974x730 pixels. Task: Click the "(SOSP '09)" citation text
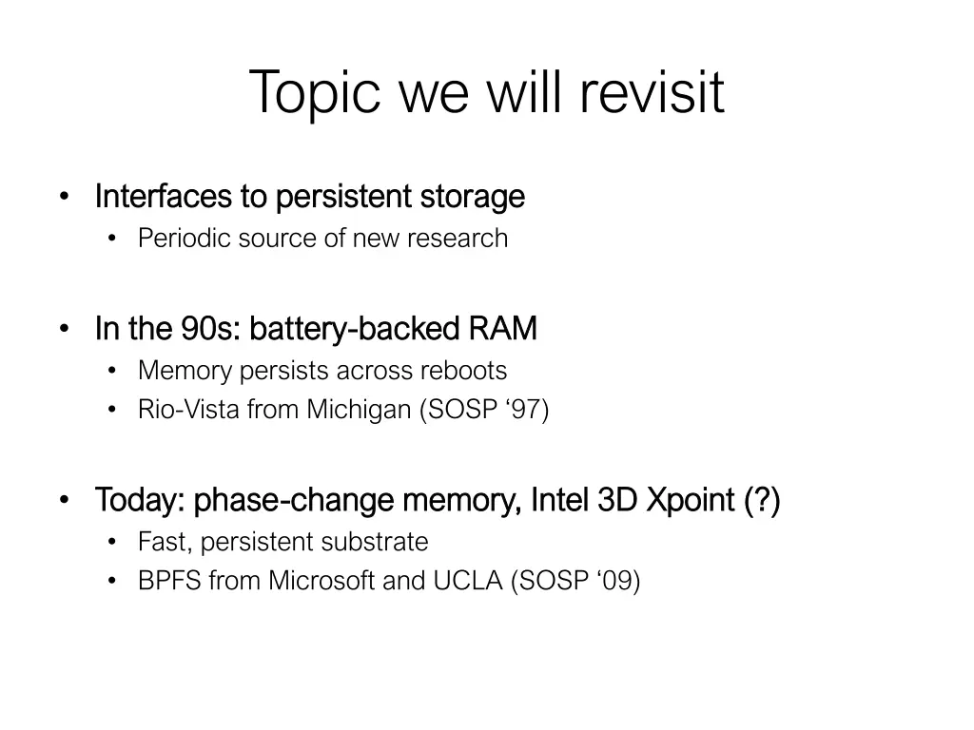pyautogui.click(x=575, y=581)
